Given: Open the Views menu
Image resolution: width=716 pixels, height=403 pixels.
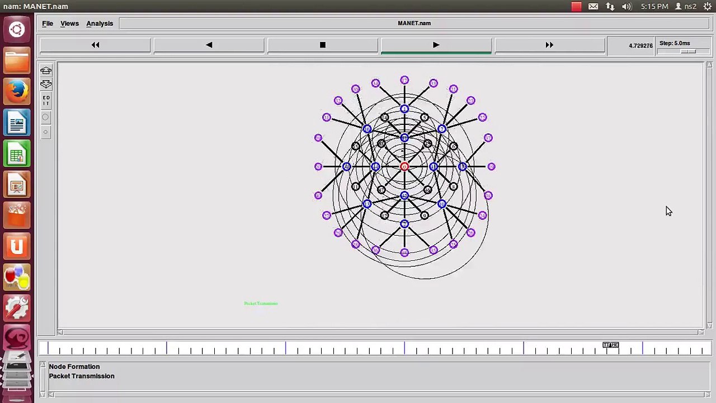Looking at the screenshot, I should point(69,24).
